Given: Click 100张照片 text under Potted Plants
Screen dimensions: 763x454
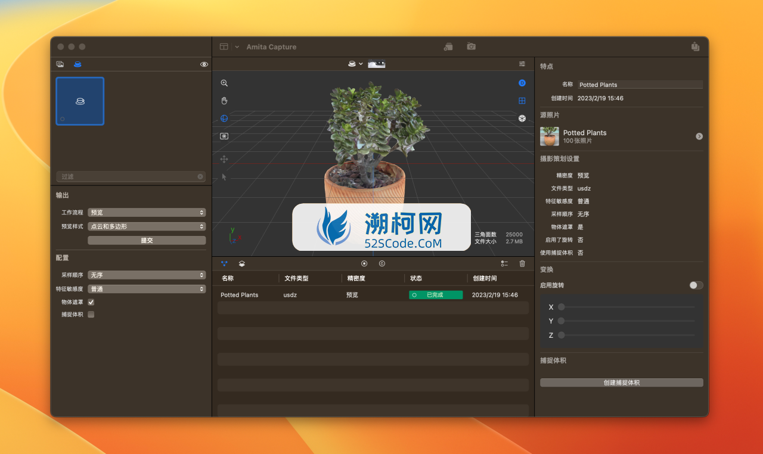Looking at the screenshot, I should click(x=578, y=141).
